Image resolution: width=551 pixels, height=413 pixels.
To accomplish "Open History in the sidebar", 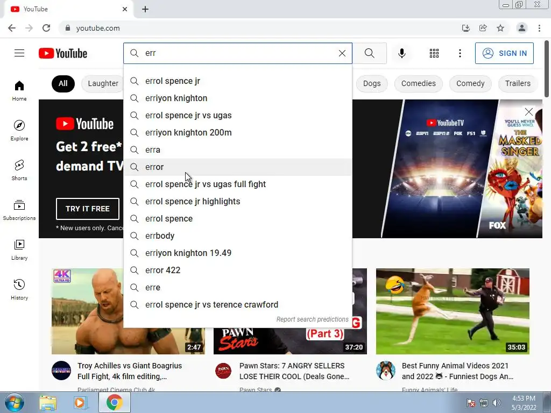I will click(19, 289).
